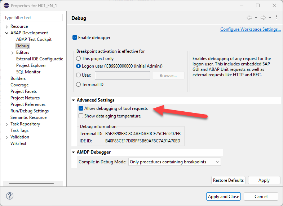This screenshot has height=206, width=283.
Task: Expand the Resource tree node
Action: point(7,26)
